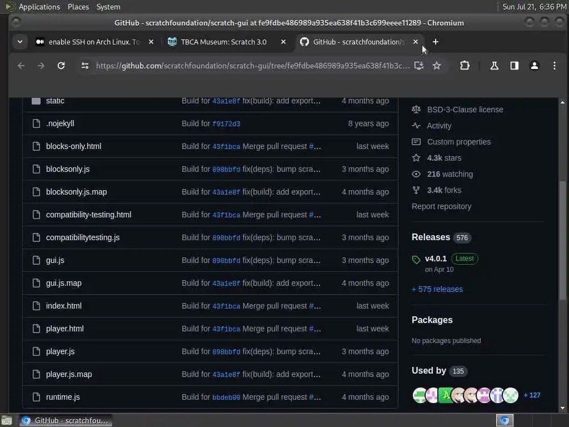Open the Chromium three-dot menu
The image size is (569, 427).
tap(554, 66)
